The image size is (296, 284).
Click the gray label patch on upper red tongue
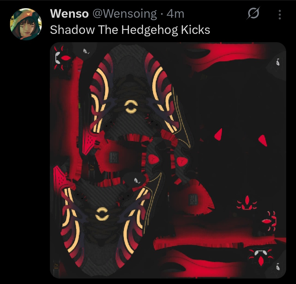click(114, 157)
